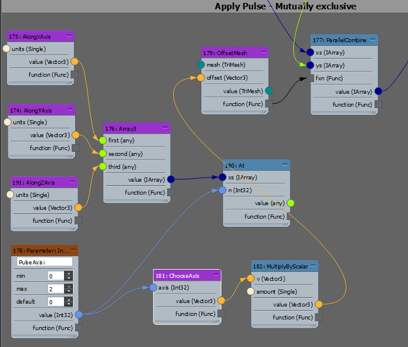Click the function output socket of ParallelCombine

378,104
